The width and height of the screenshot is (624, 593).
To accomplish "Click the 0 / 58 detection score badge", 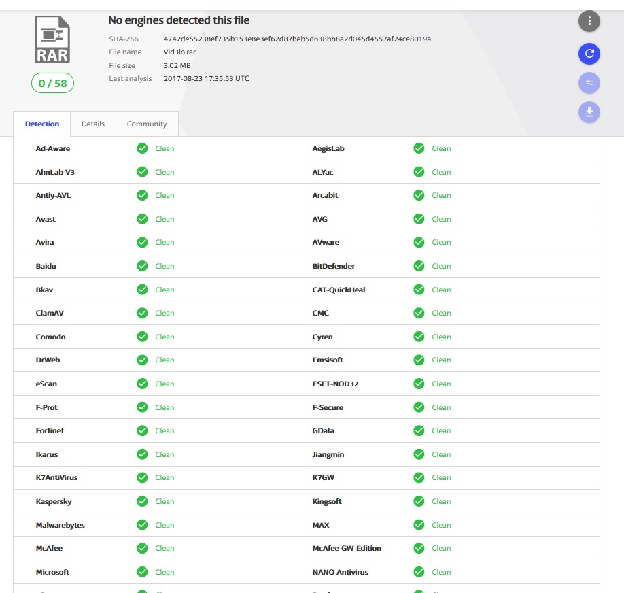I will coord(52,83).
